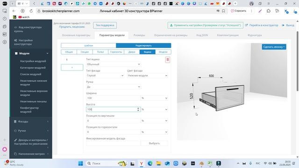Click the «Продлить лицензию» link
Viewport: 299px width, 168px height.
[72, 27]
